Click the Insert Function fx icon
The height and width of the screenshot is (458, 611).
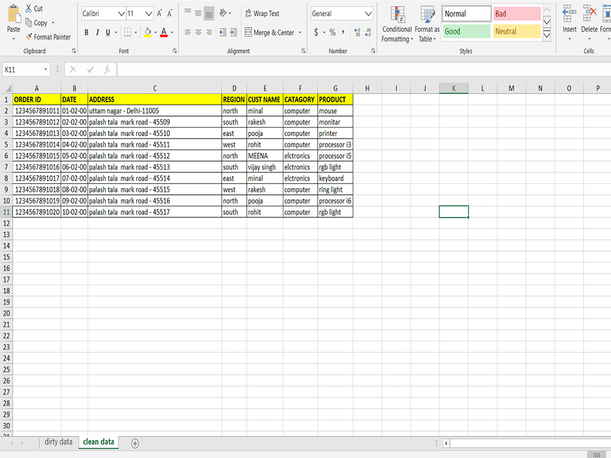tap(107, 70)
